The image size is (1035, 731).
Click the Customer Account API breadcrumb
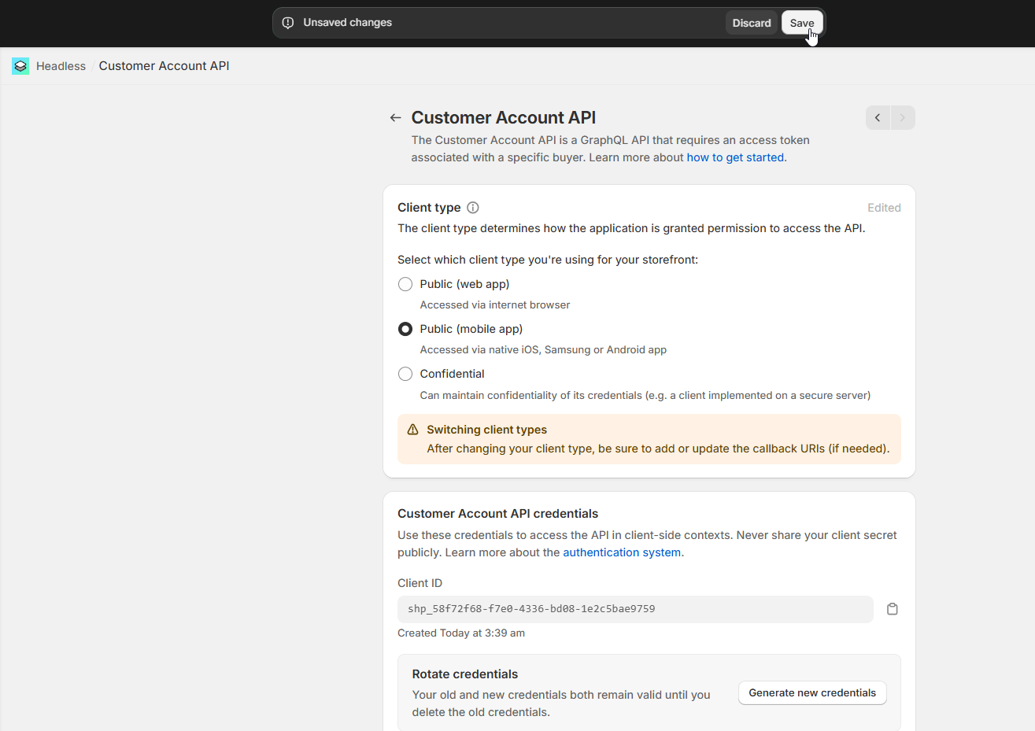click(x=164, y=66)
